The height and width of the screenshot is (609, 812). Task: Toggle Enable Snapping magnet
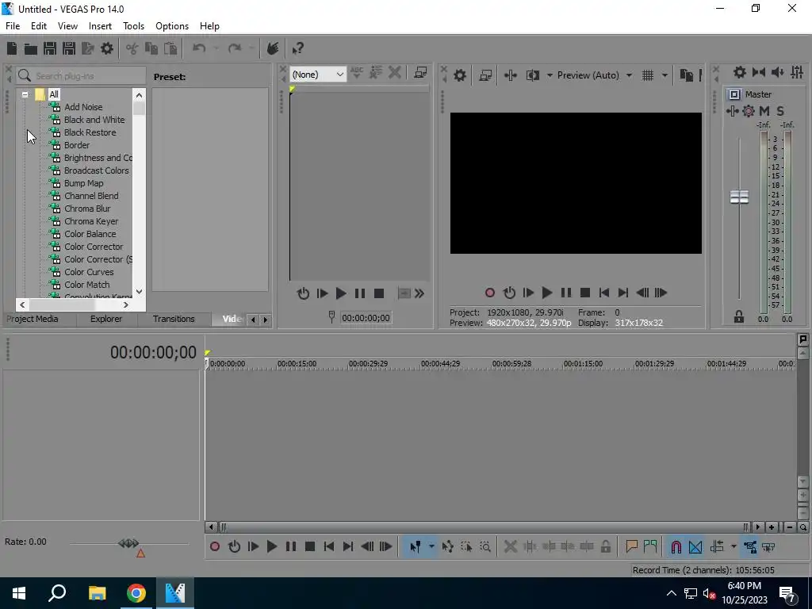tap(676, 547)
